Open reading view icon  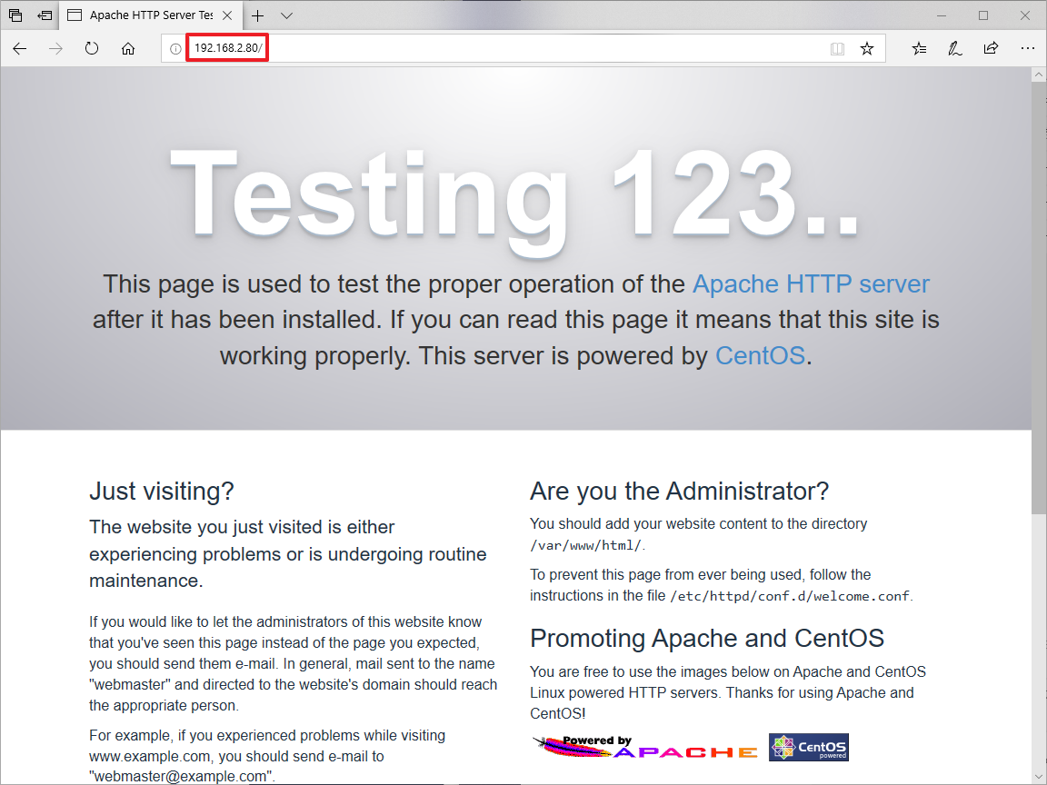click(x=837, y=49)
